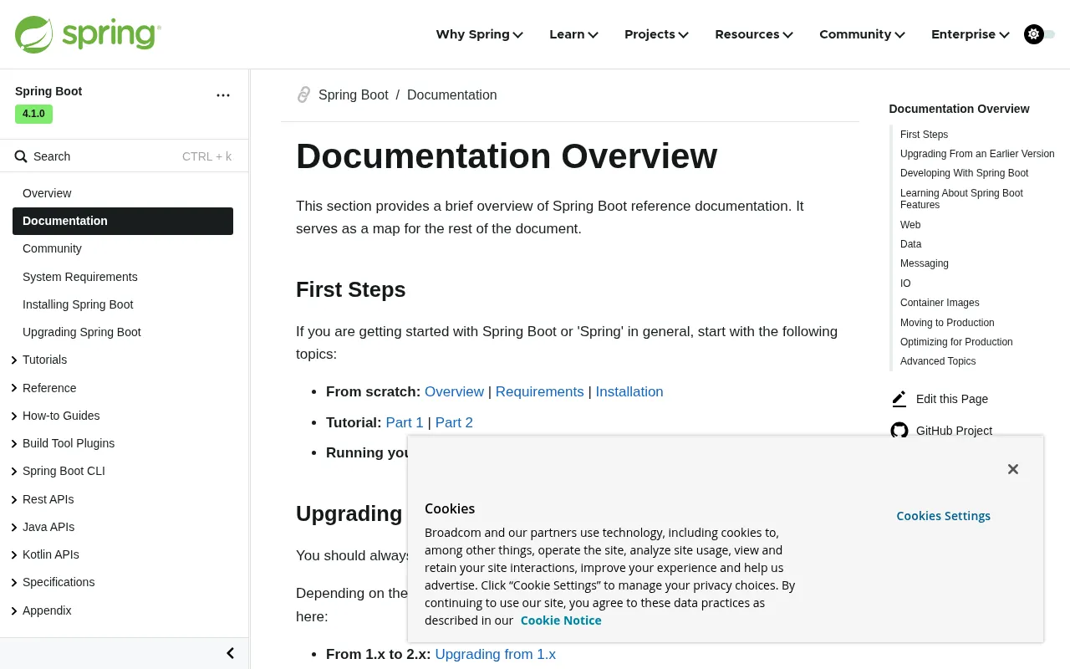Jump to Developing With Spring Boot

click(965, 173)
